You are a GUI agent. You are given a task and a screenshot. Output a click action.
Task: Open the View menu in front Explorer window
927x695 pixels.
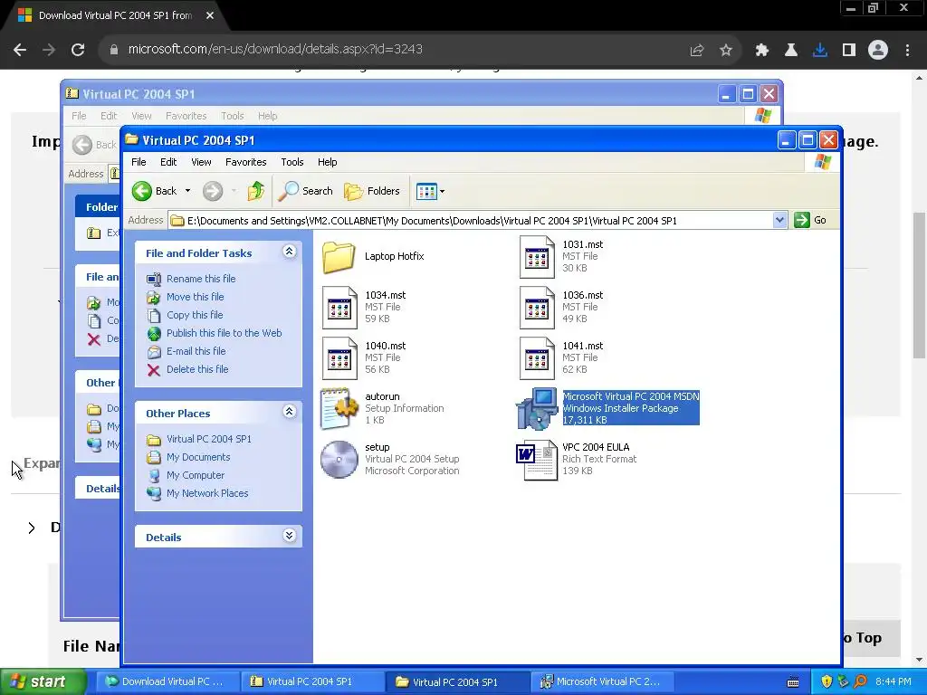[201, 162]
